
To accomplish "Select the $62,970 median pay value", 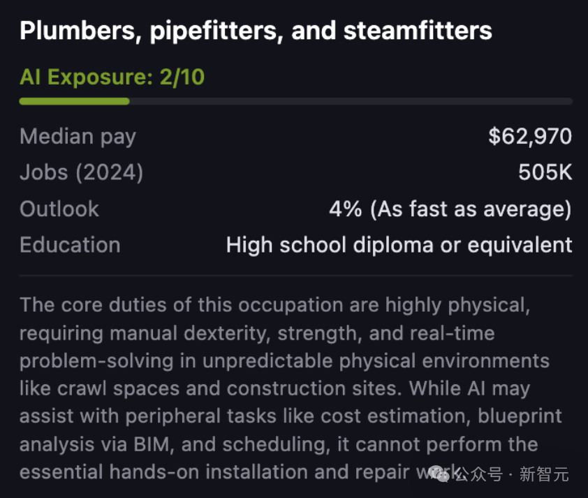I will (530, 137).
